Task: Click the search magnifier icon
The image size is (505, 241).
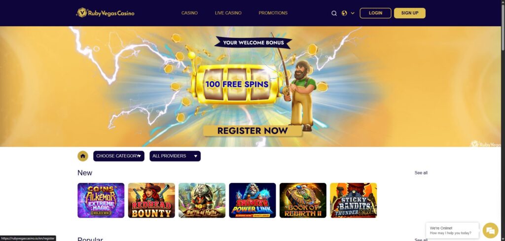Action: click(334, 13)
